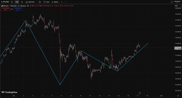Image resolution: width=182 pixels, height=98 pixels.
Task: Start bar Replay mode
Action: 55,2
